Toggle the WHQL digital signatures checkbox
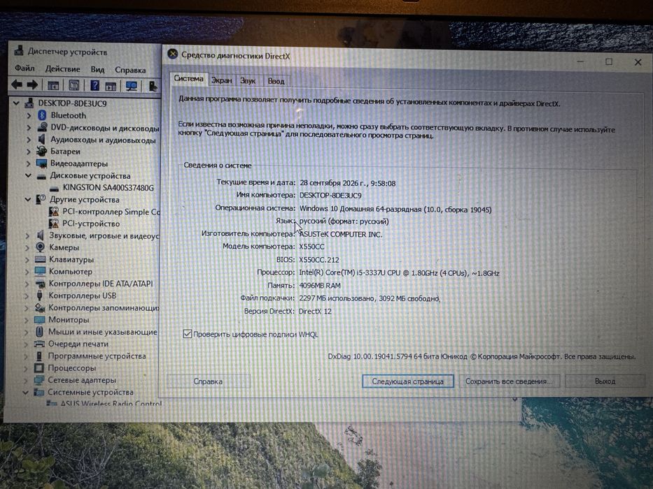653x489 pixels. coord(188,333)
